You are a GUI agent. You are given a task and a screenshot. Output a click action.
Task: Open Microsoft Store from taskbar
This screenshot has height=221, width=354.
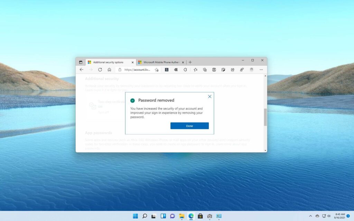coord(200,216)
